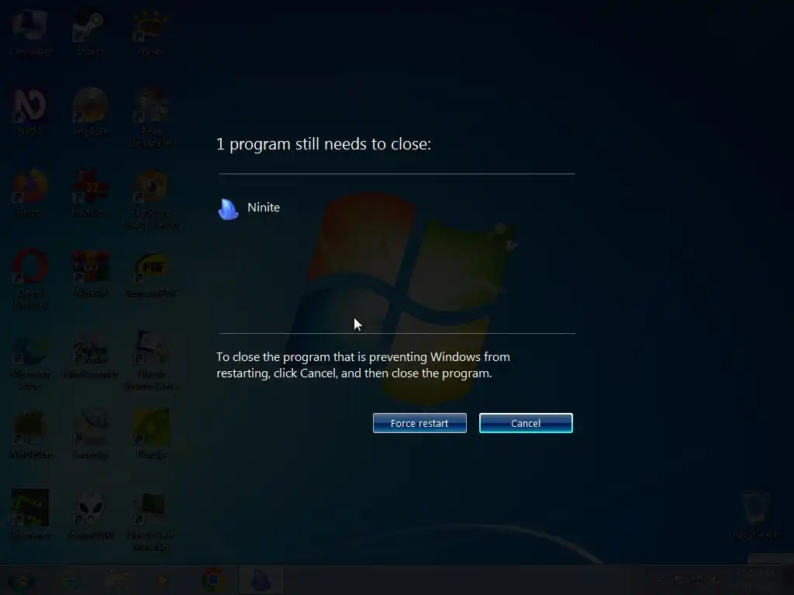Click the "To close the program that is preventing Windows" message
This screenshot has width=794, height=595.
363,365
